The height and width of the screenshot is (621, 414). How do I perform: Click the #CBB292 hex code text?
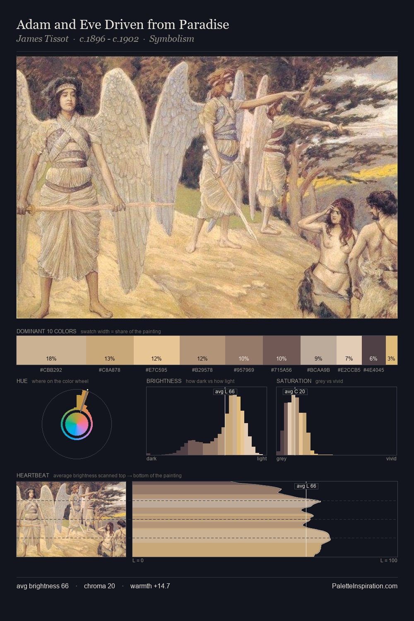pyautogui.click(x=51, y=370)
